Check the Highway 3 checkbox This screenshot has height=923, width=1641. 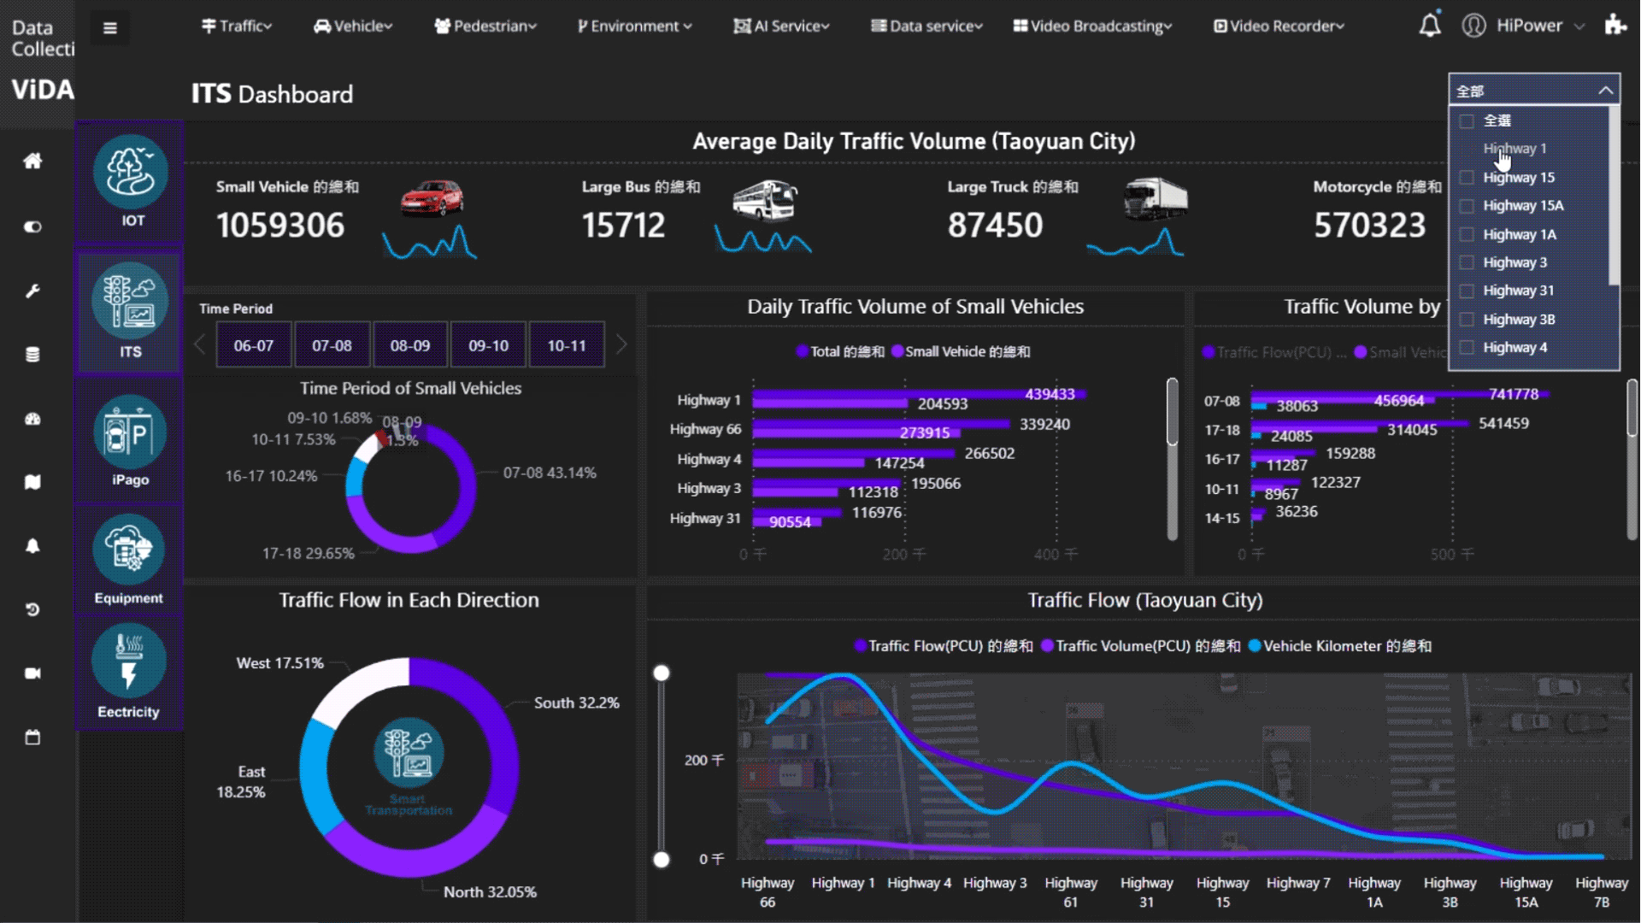pos(1467,262)
